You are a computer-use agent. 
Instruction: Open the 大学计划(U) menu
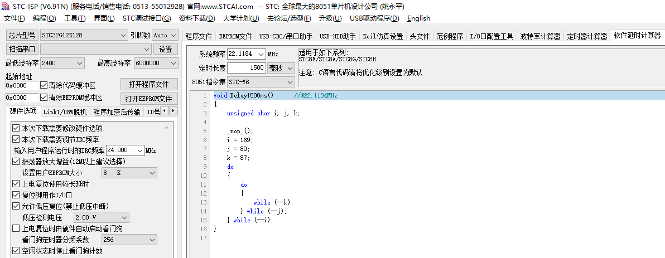[x=242, y=18]
